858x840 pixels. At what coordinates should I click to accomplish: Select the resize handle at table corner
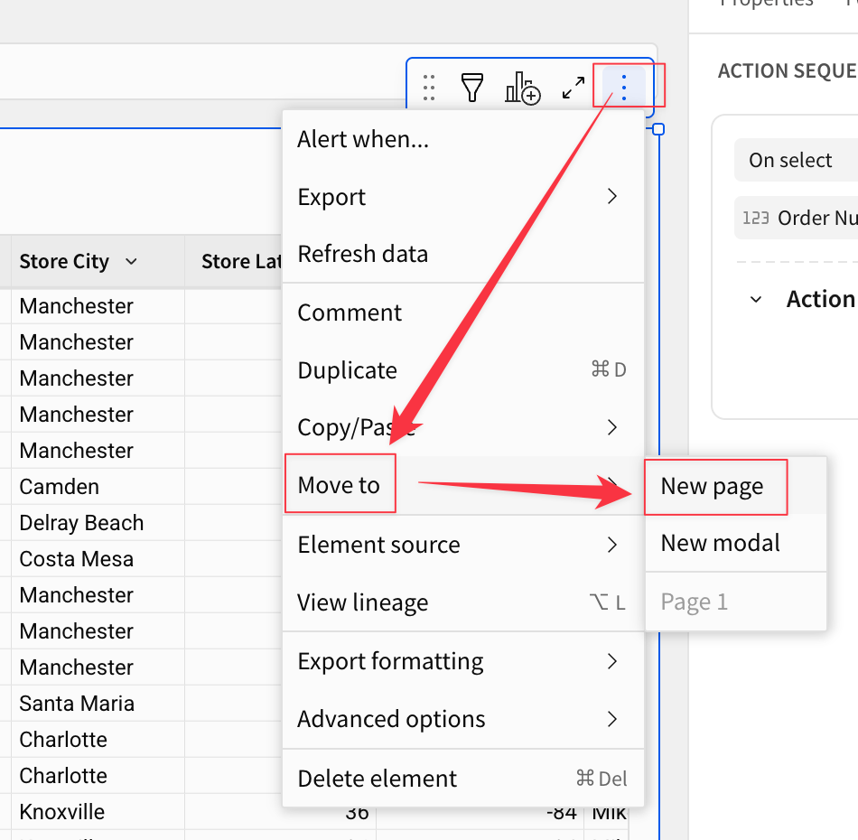pyautogui.click(x=658, y=129)
